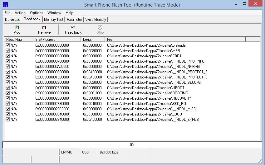Start the Read back operation
265x165 pixels.
pos(73,30)
